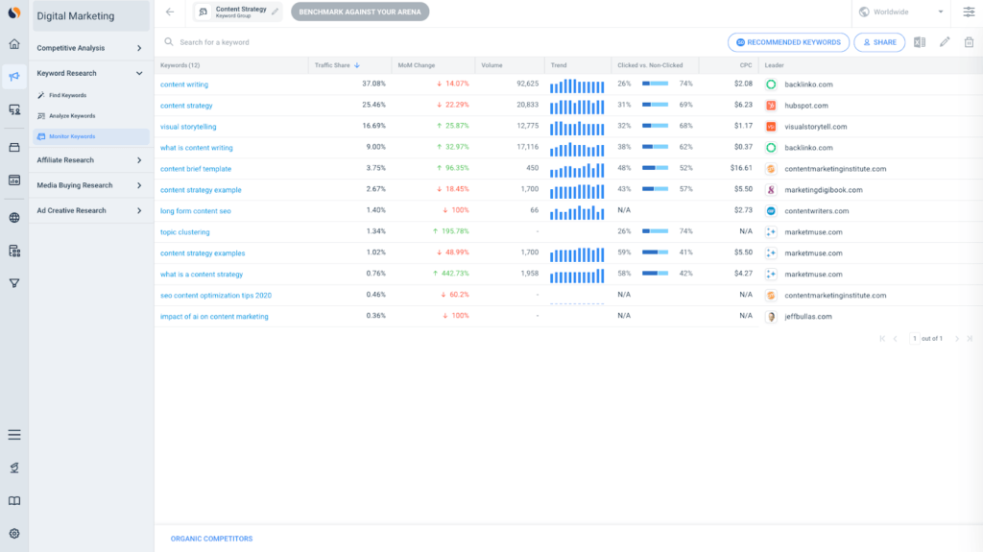
Task: Click the Recommended Keywords button
Action: coord(789,42)
